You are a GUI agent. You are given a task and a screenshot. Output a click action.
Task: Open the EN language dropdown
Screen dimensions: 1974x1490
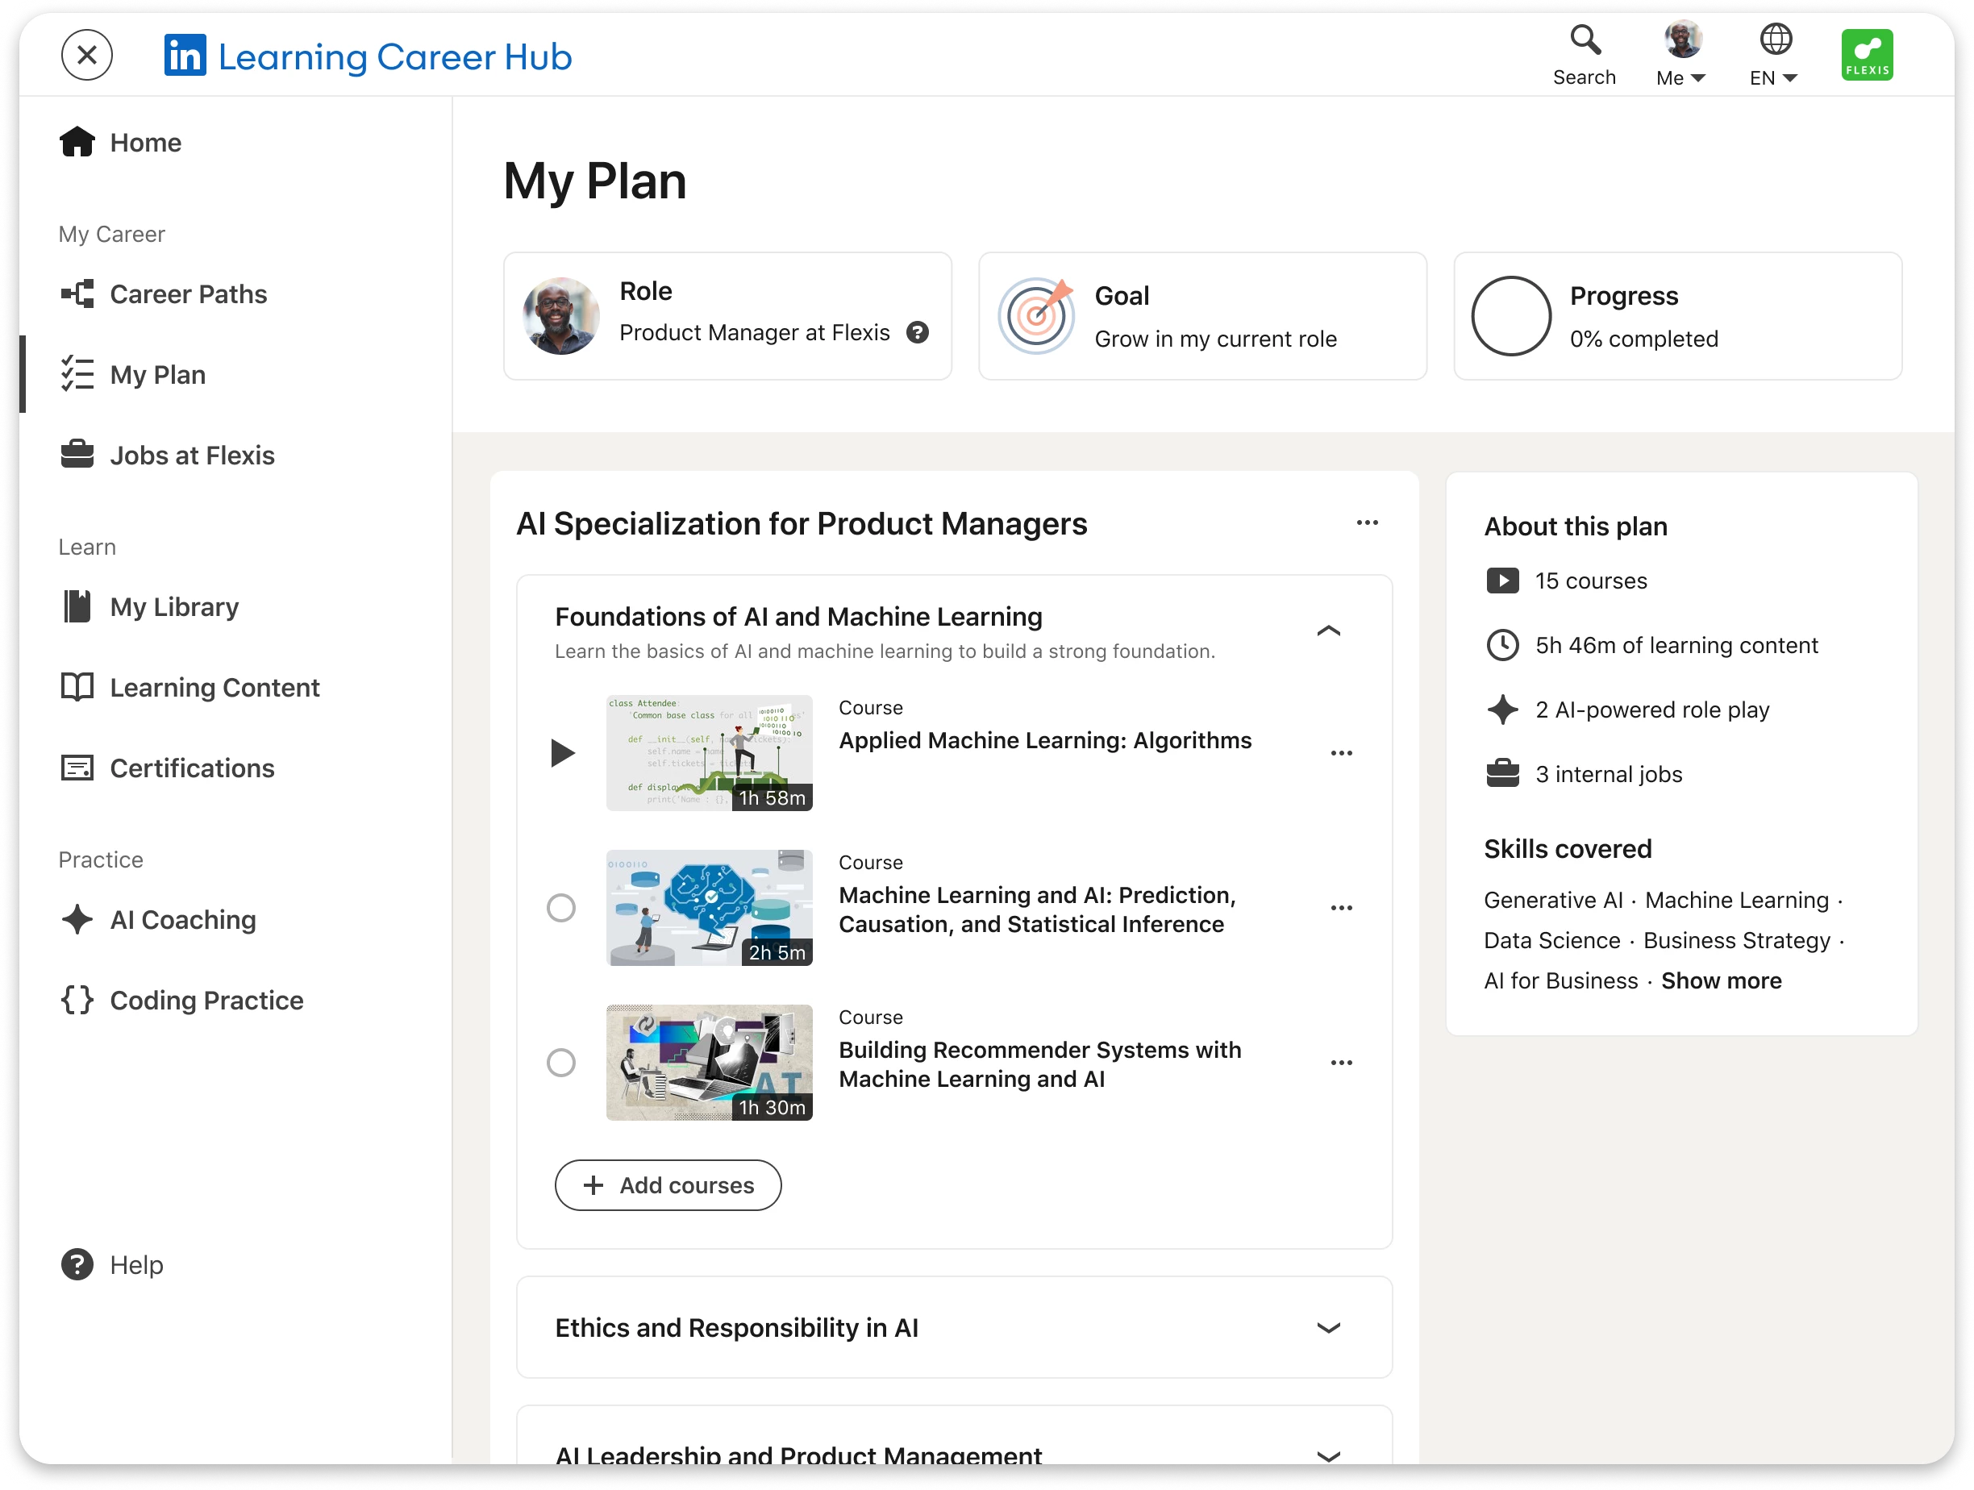click(x=1772, y=77)
